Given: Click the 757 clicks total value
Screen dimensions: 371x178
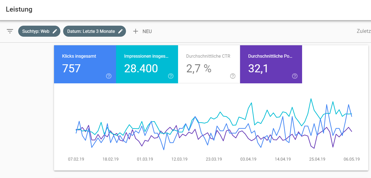Looking at the screenshot, I should pyautogui.click(x=71, y=68).
